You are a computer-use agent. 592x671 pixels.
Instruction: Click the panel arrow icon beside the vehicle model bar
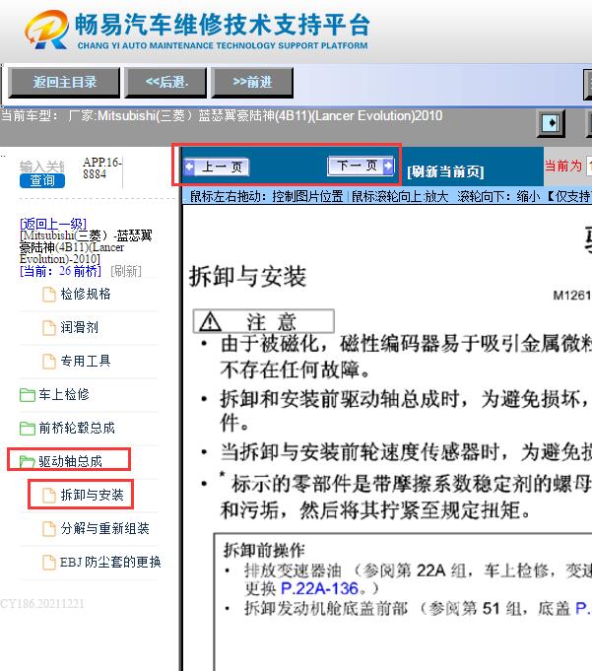click(551, 123)
